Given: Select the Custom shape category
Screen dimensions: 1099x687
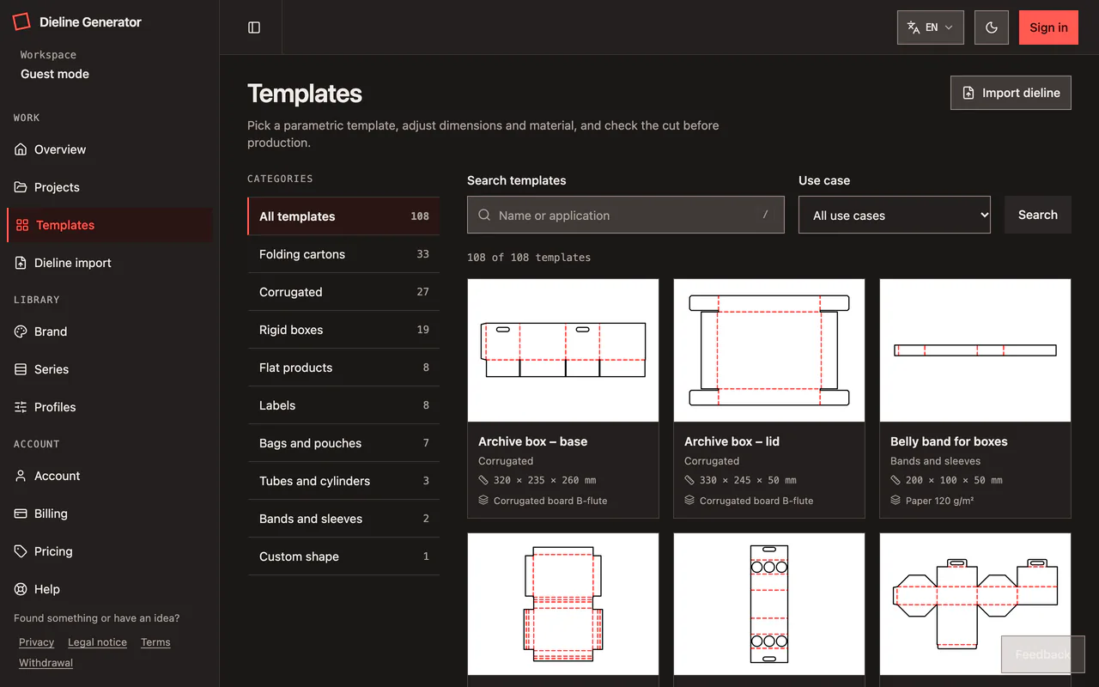Looking at the screenshot, I should tap(343, 556).
